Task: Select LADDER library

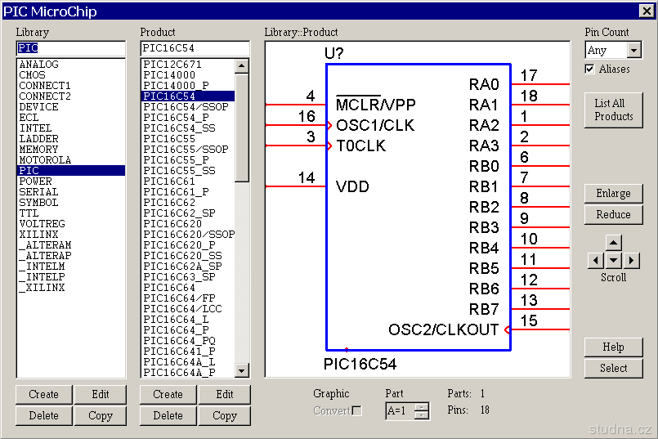Action: click(x=71, y=139)
